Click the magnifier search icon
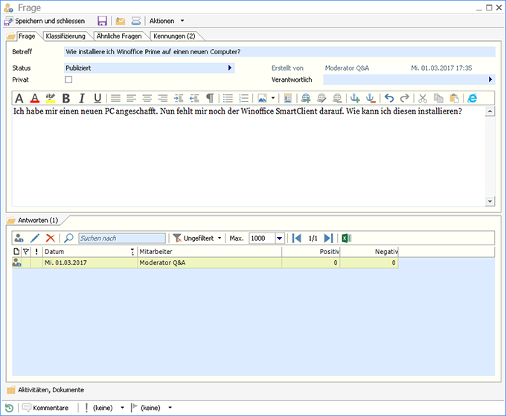The image size is (506, 416). 68,238
